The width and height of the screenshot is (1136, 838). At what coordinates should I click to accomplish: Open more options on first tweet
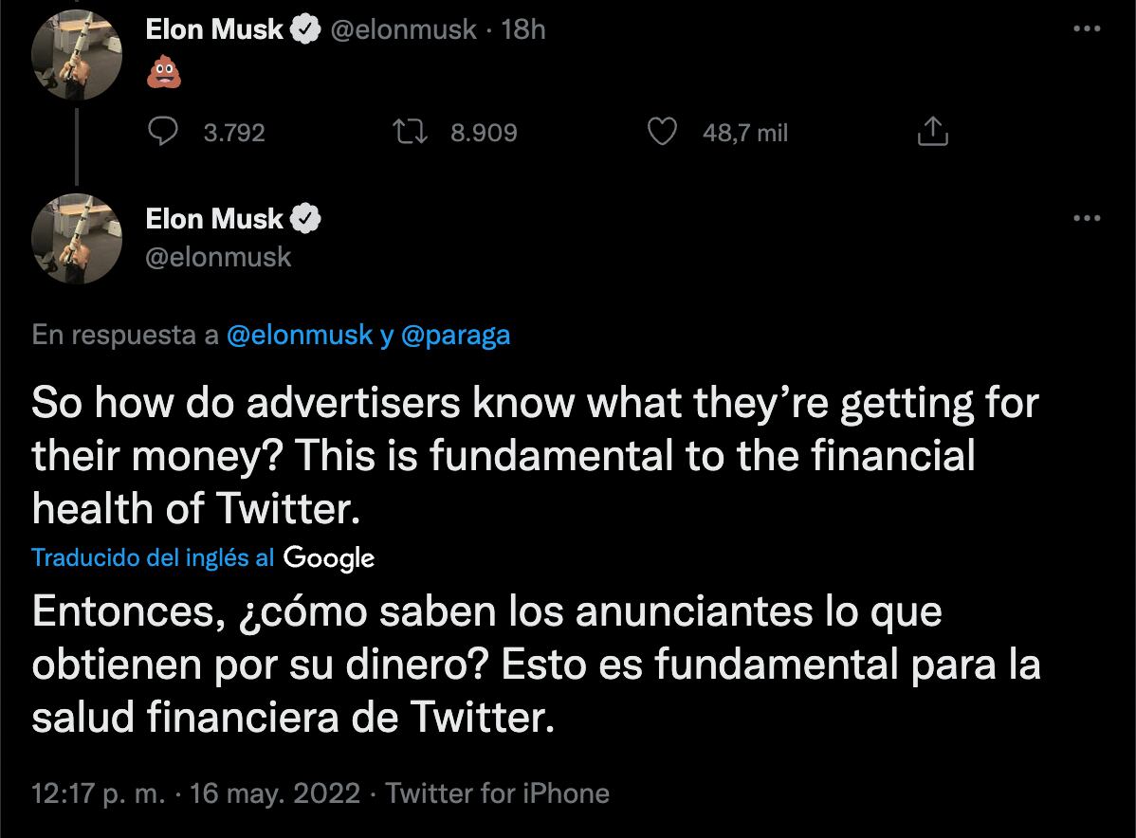[1086, 29]
